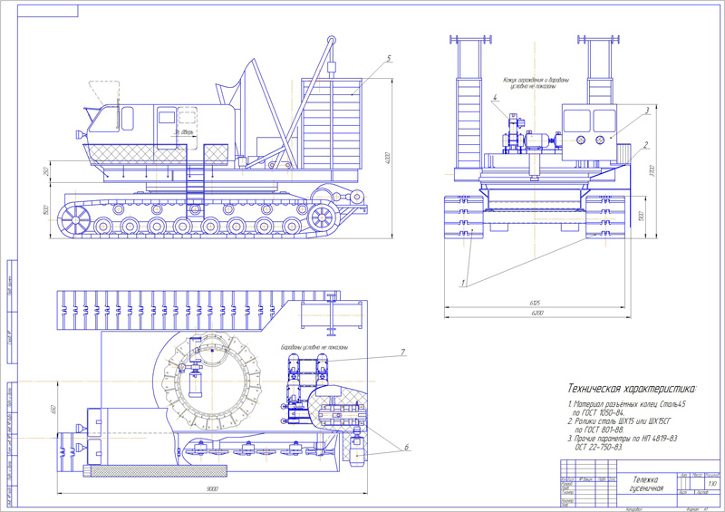Select the rear drive sprocket in side view
The image size is (725, 512).
[x=324, y=217]
